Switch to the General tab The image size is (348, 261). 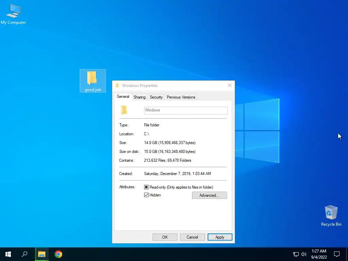click(x=123, y=97)
